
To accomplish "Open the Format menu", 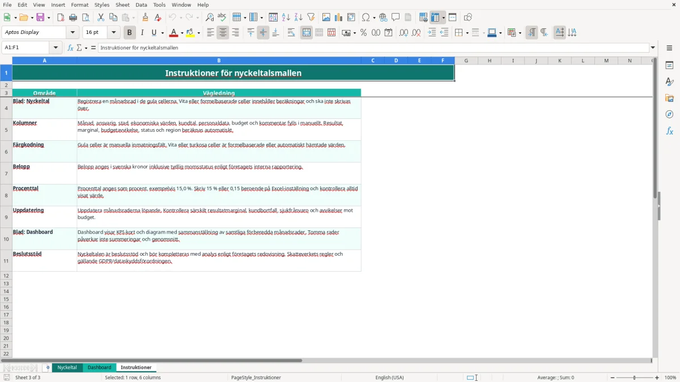I will coord(79,5).
